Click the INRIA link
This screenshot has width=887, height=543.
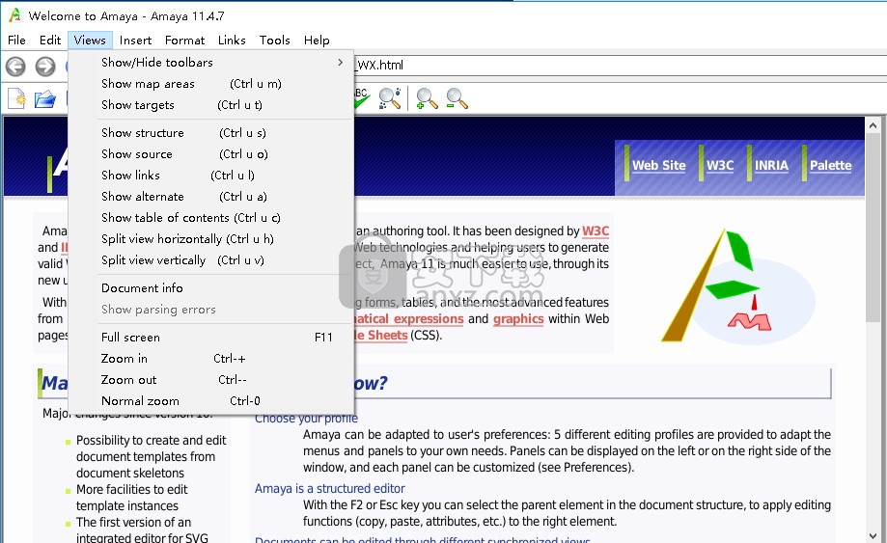(771, 166)
